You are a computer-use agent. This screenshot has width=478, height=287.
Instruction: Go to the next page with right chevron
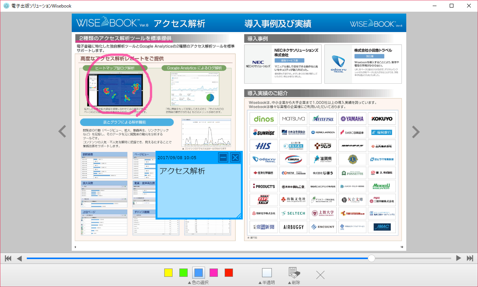point(415,132)
